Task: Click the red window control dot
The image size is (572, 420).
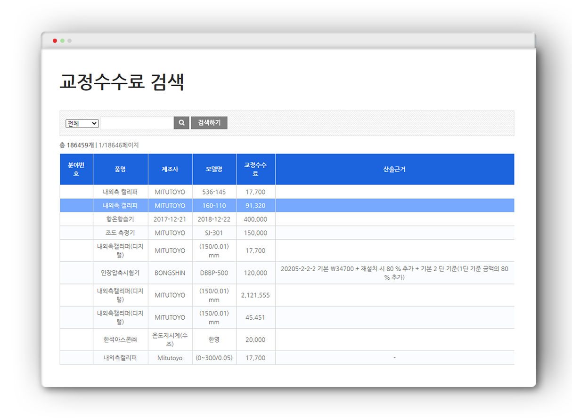Action: 55,40
